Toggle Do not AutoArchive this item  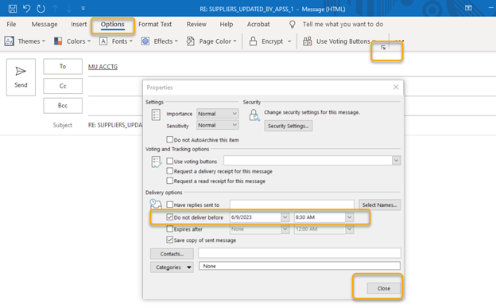[170, 140]
